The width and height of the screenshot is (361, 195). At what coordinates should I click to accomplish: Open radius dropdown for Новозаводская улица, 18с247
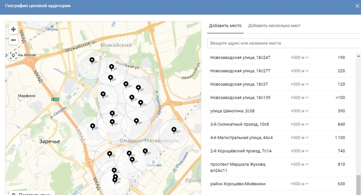(299, 58)
